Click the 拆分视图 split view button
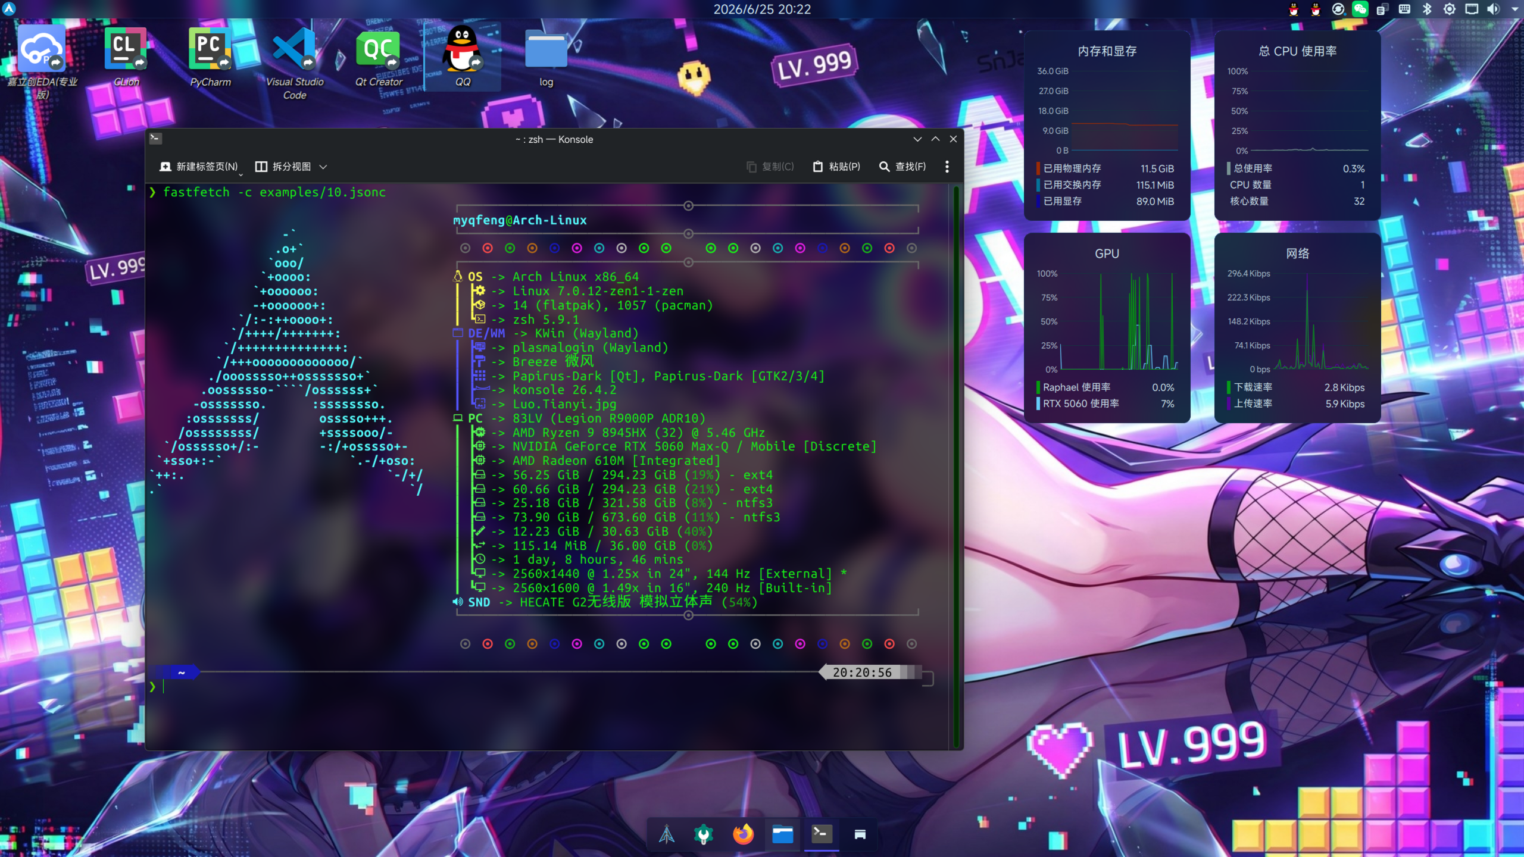This screenshot has width=1524, height=857. tap(283, 167)
